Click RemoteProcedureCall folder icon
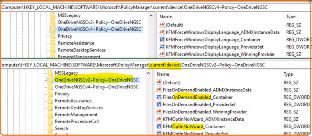This screenshot has width=312, height=136. click(50, 121)
